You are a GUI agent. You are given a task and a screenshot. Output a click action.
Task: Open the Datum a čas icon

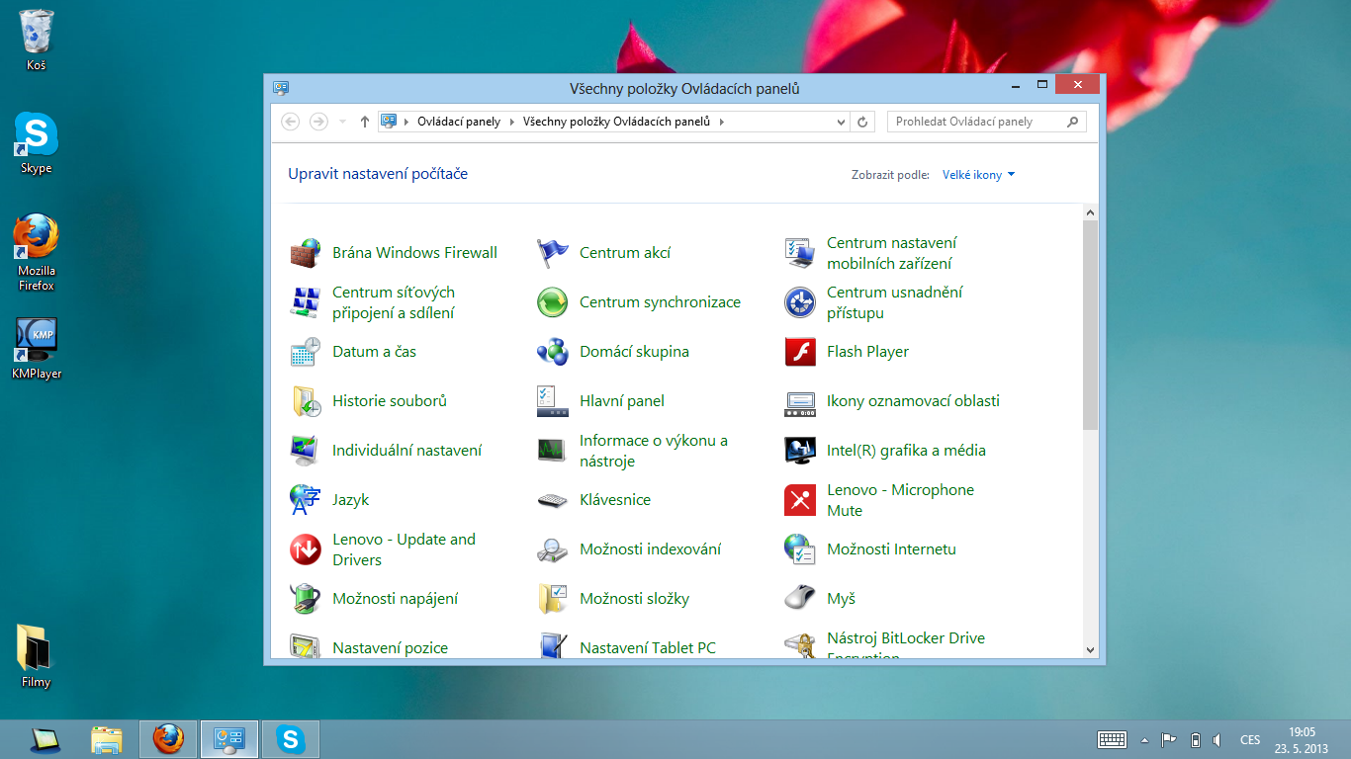306,352
